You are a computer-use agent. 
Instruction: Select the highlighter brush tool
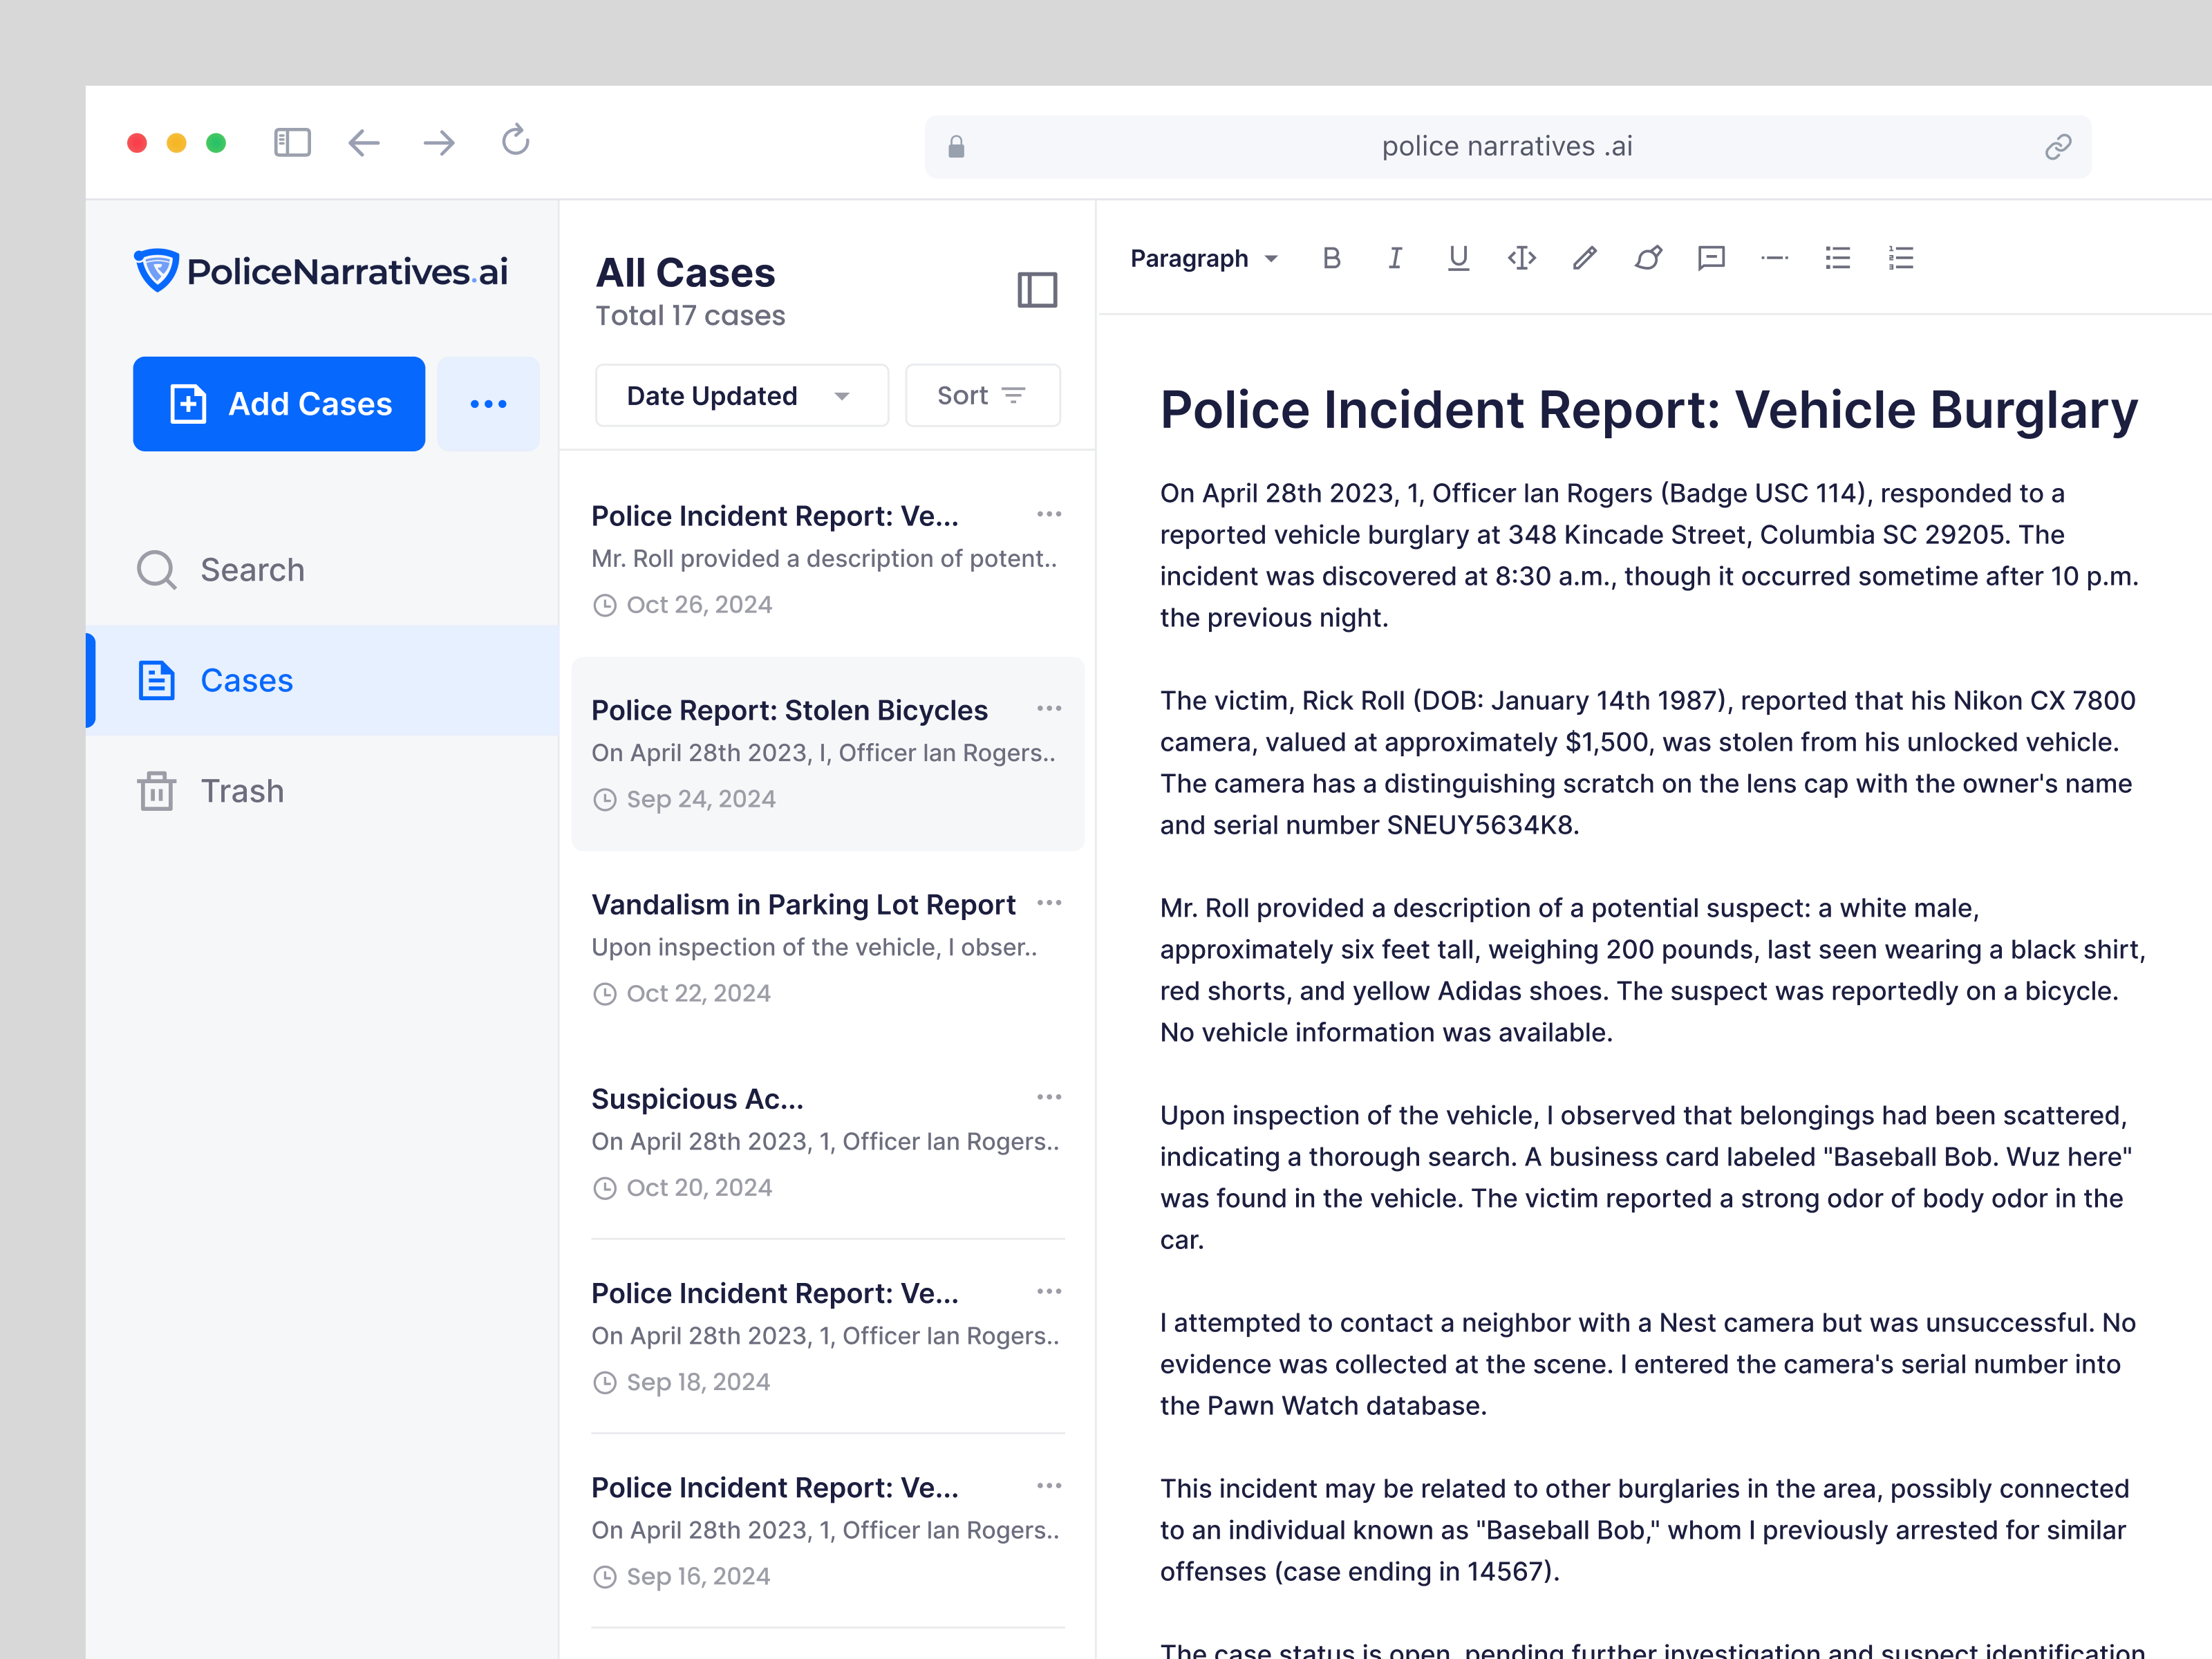[x=1648, y=258]
